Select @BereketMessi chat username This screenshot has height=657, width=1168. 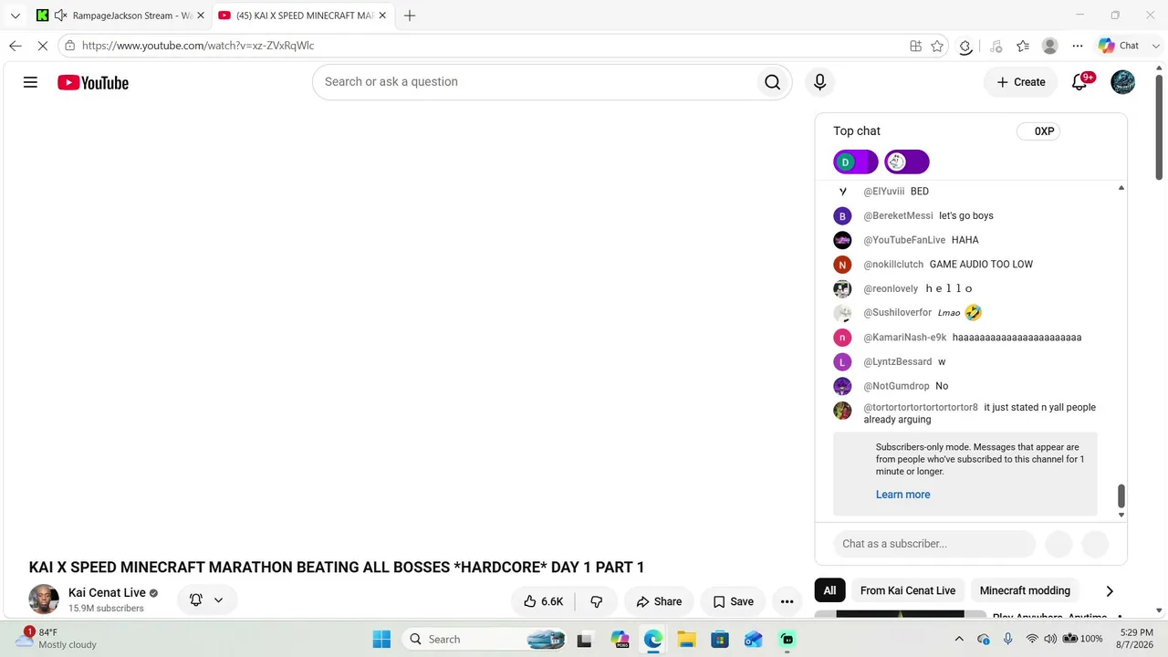point(898,216)
